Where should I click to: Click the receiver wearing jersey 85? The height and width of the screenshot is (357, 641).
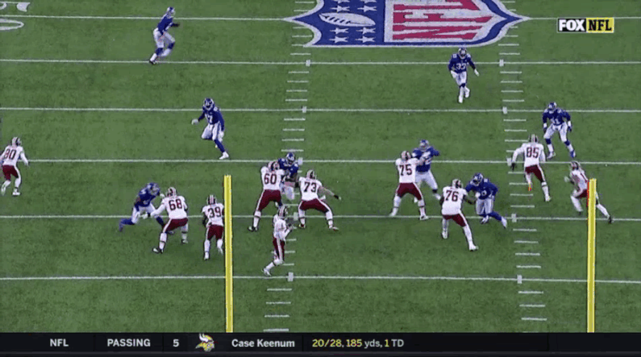point(531,166)
